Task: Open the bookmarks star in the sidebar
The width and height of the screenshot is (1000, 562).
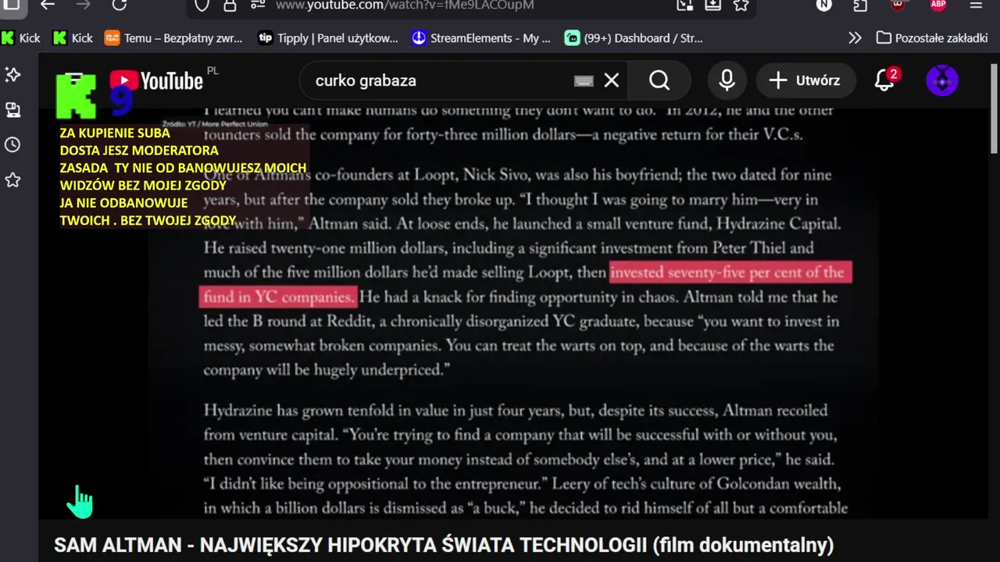Action: click(12, 180)
